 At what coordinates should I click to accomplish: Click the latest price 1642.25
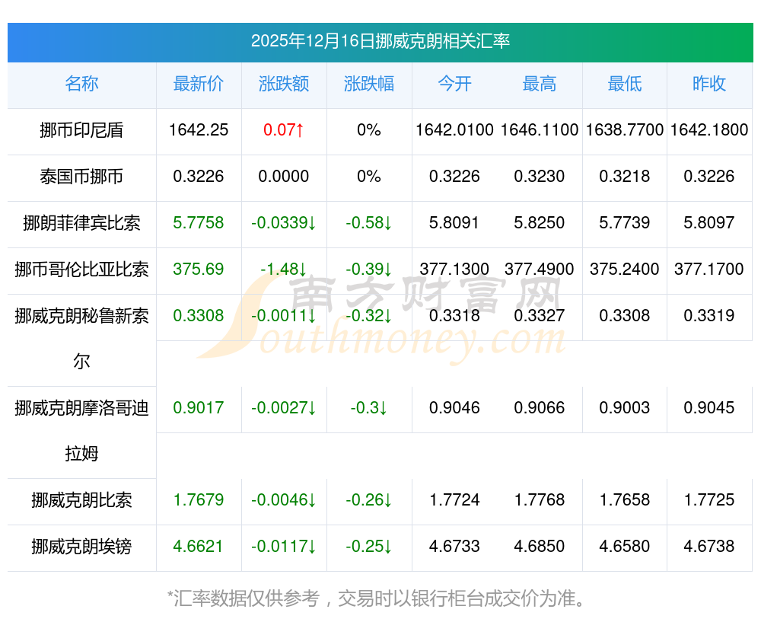199,130
